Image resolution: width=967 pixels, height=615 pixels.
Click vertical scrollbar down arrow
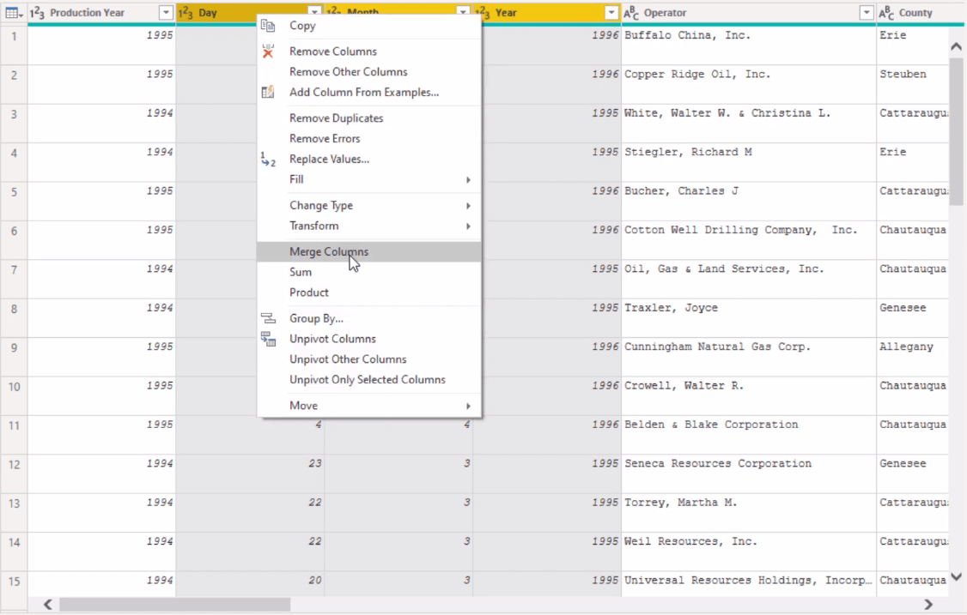(x=956, y=576)
